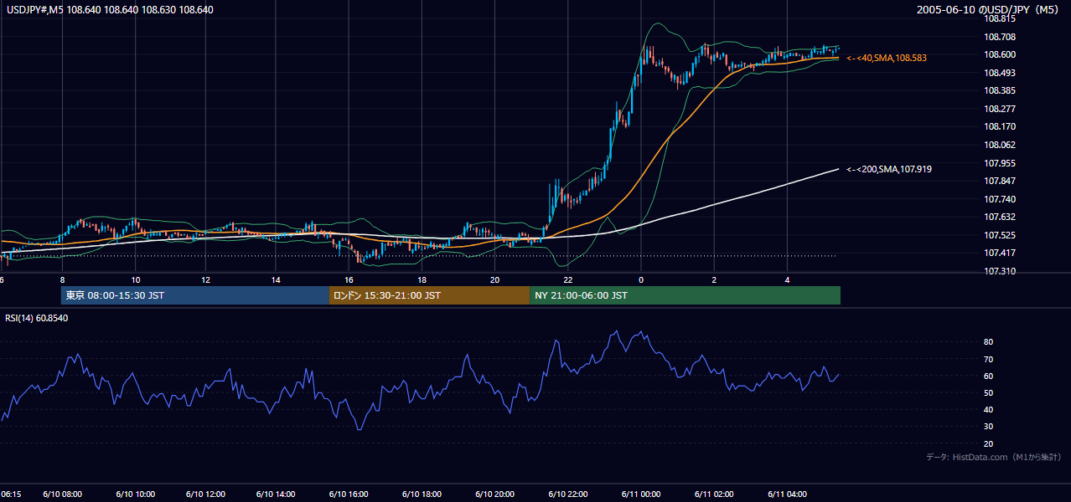Click the 6/10 20:00 bottom date label
The width and height of the screenshot is (1071, 502).
pyautogui.click(x=494, y=494)
